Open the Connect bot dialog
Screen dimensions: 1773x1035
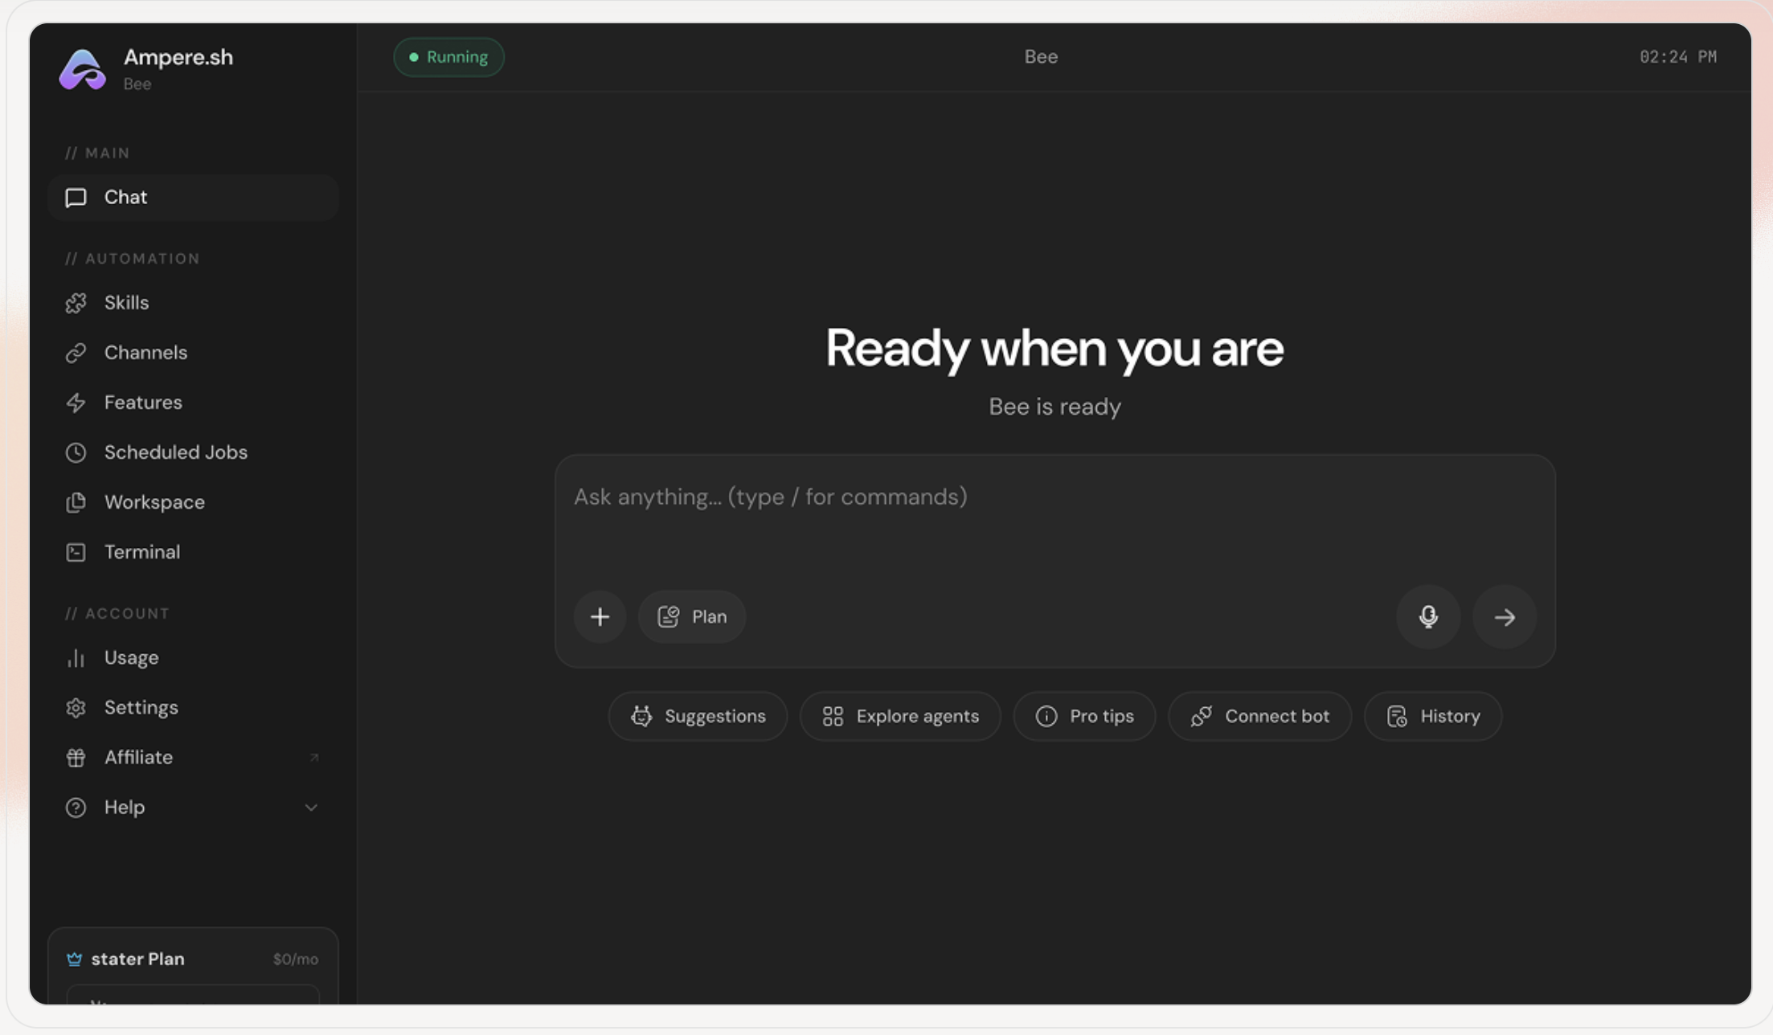click(x=1259, y=716)
